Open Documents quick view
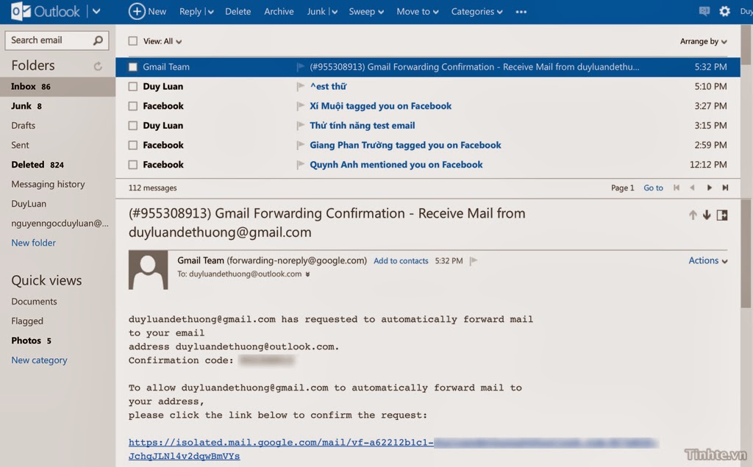 [x=34, y=302]
